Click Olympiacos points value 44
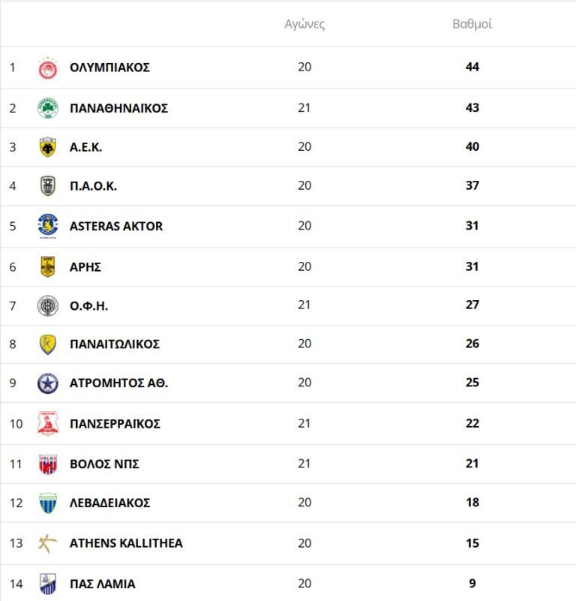The image size is (576, 601). tap(472, 68)
